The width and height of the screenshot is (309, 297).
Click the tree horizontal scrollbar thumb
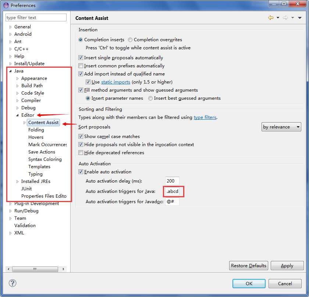pyautogui.click(x=35, y=269)
